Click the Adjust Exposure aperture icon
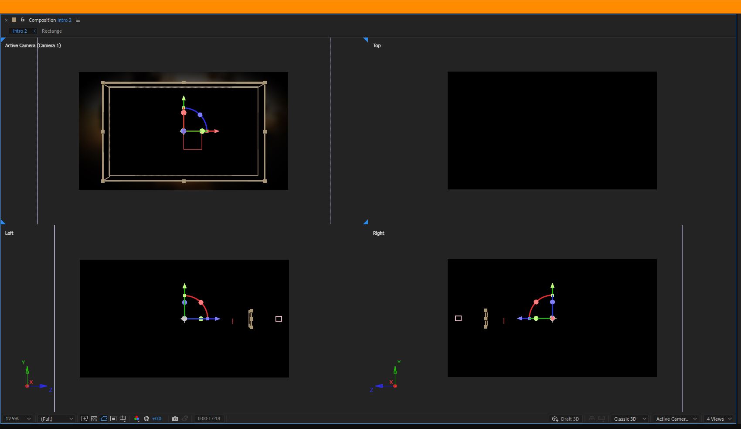 [147, 419]
